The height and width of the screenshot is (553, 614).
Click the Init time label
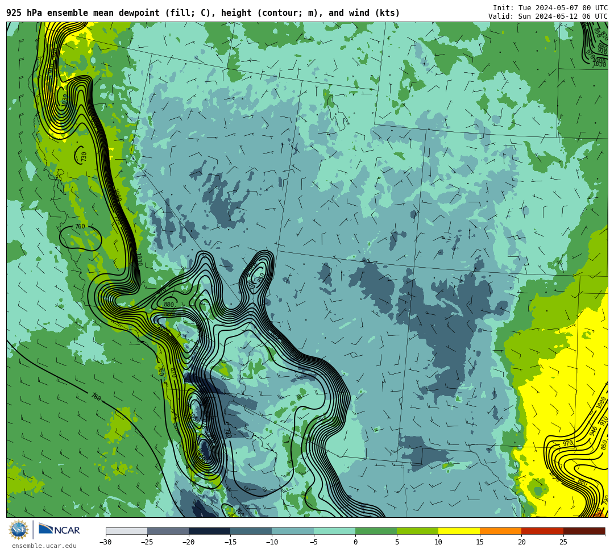point(550,8)
